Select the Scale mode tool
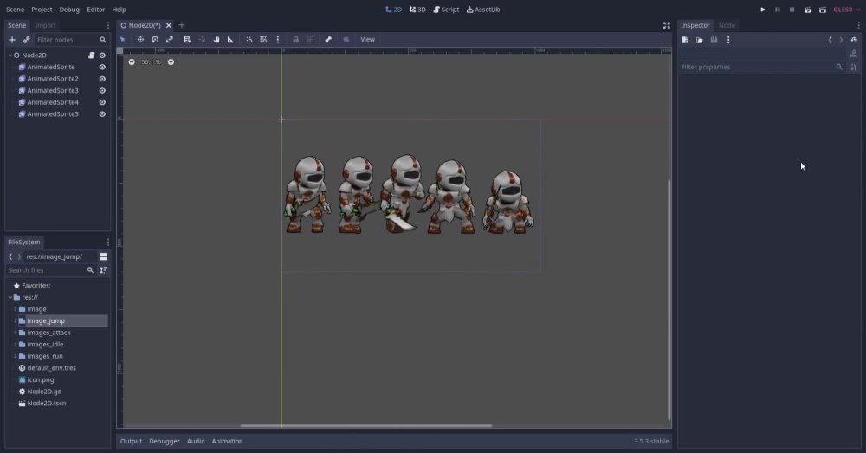 [x=170, y=40]
